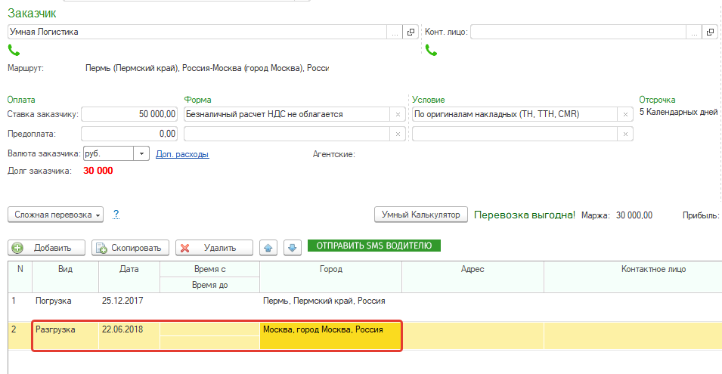The width and height of the screenshot is (722, 374).
Task: Select date cell 22.06.2018
Action: (x=129, y=335)
